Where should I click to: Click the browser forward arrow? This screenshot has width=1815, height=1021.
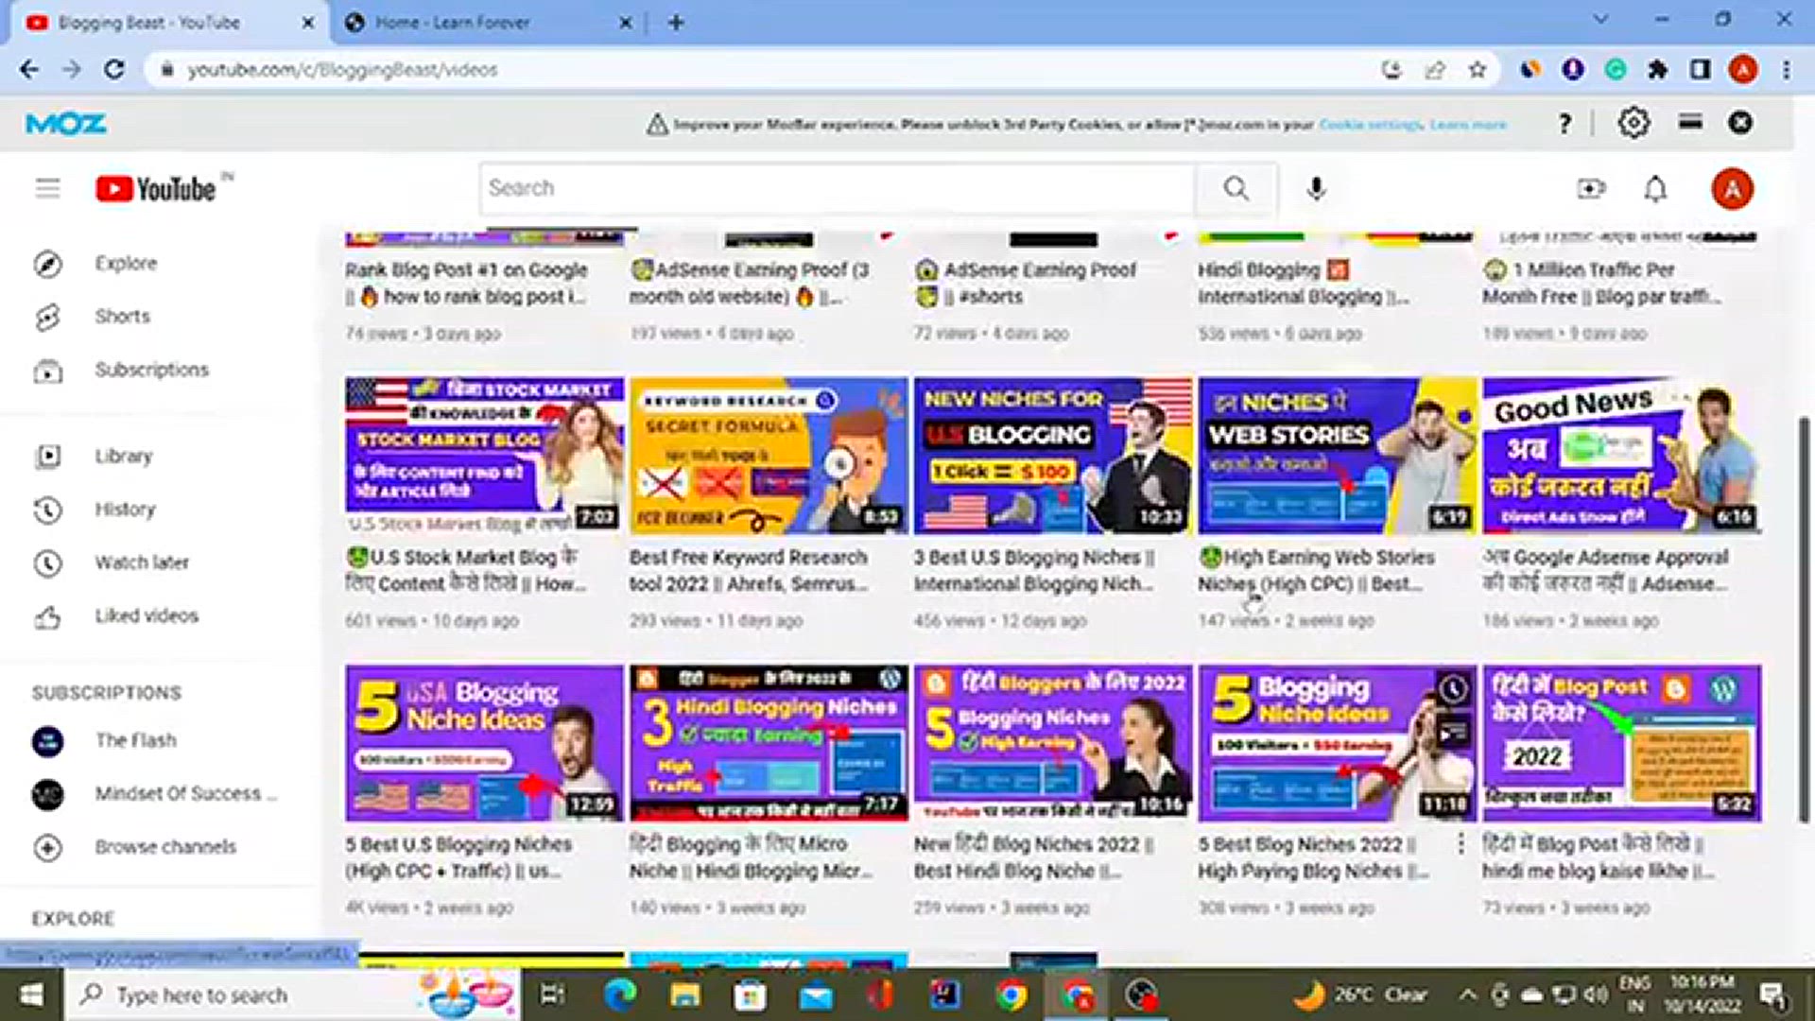(72, 70)
